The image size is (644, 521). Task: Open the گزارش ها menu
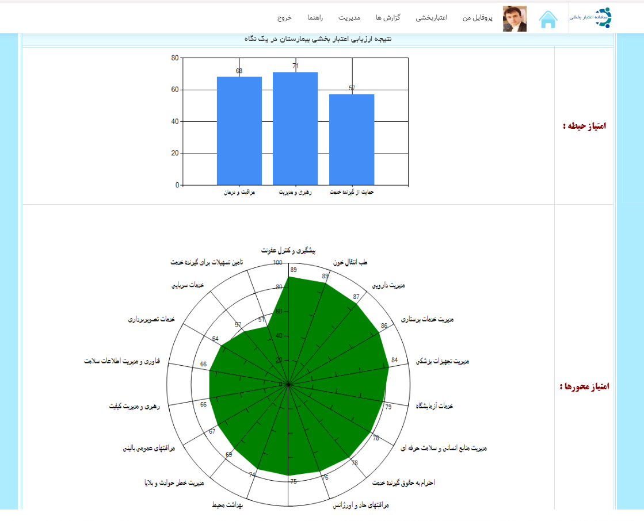388,18
